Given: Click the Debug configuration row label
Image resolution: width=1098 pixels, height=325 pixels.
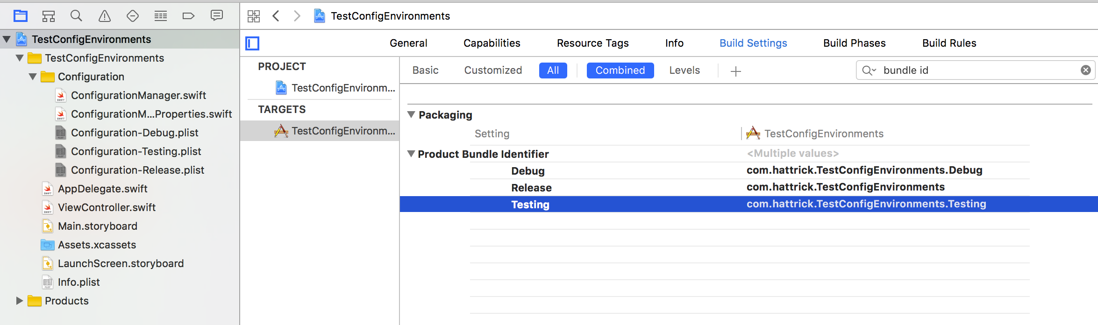Looking at the screenshot, I should [528, 171].
